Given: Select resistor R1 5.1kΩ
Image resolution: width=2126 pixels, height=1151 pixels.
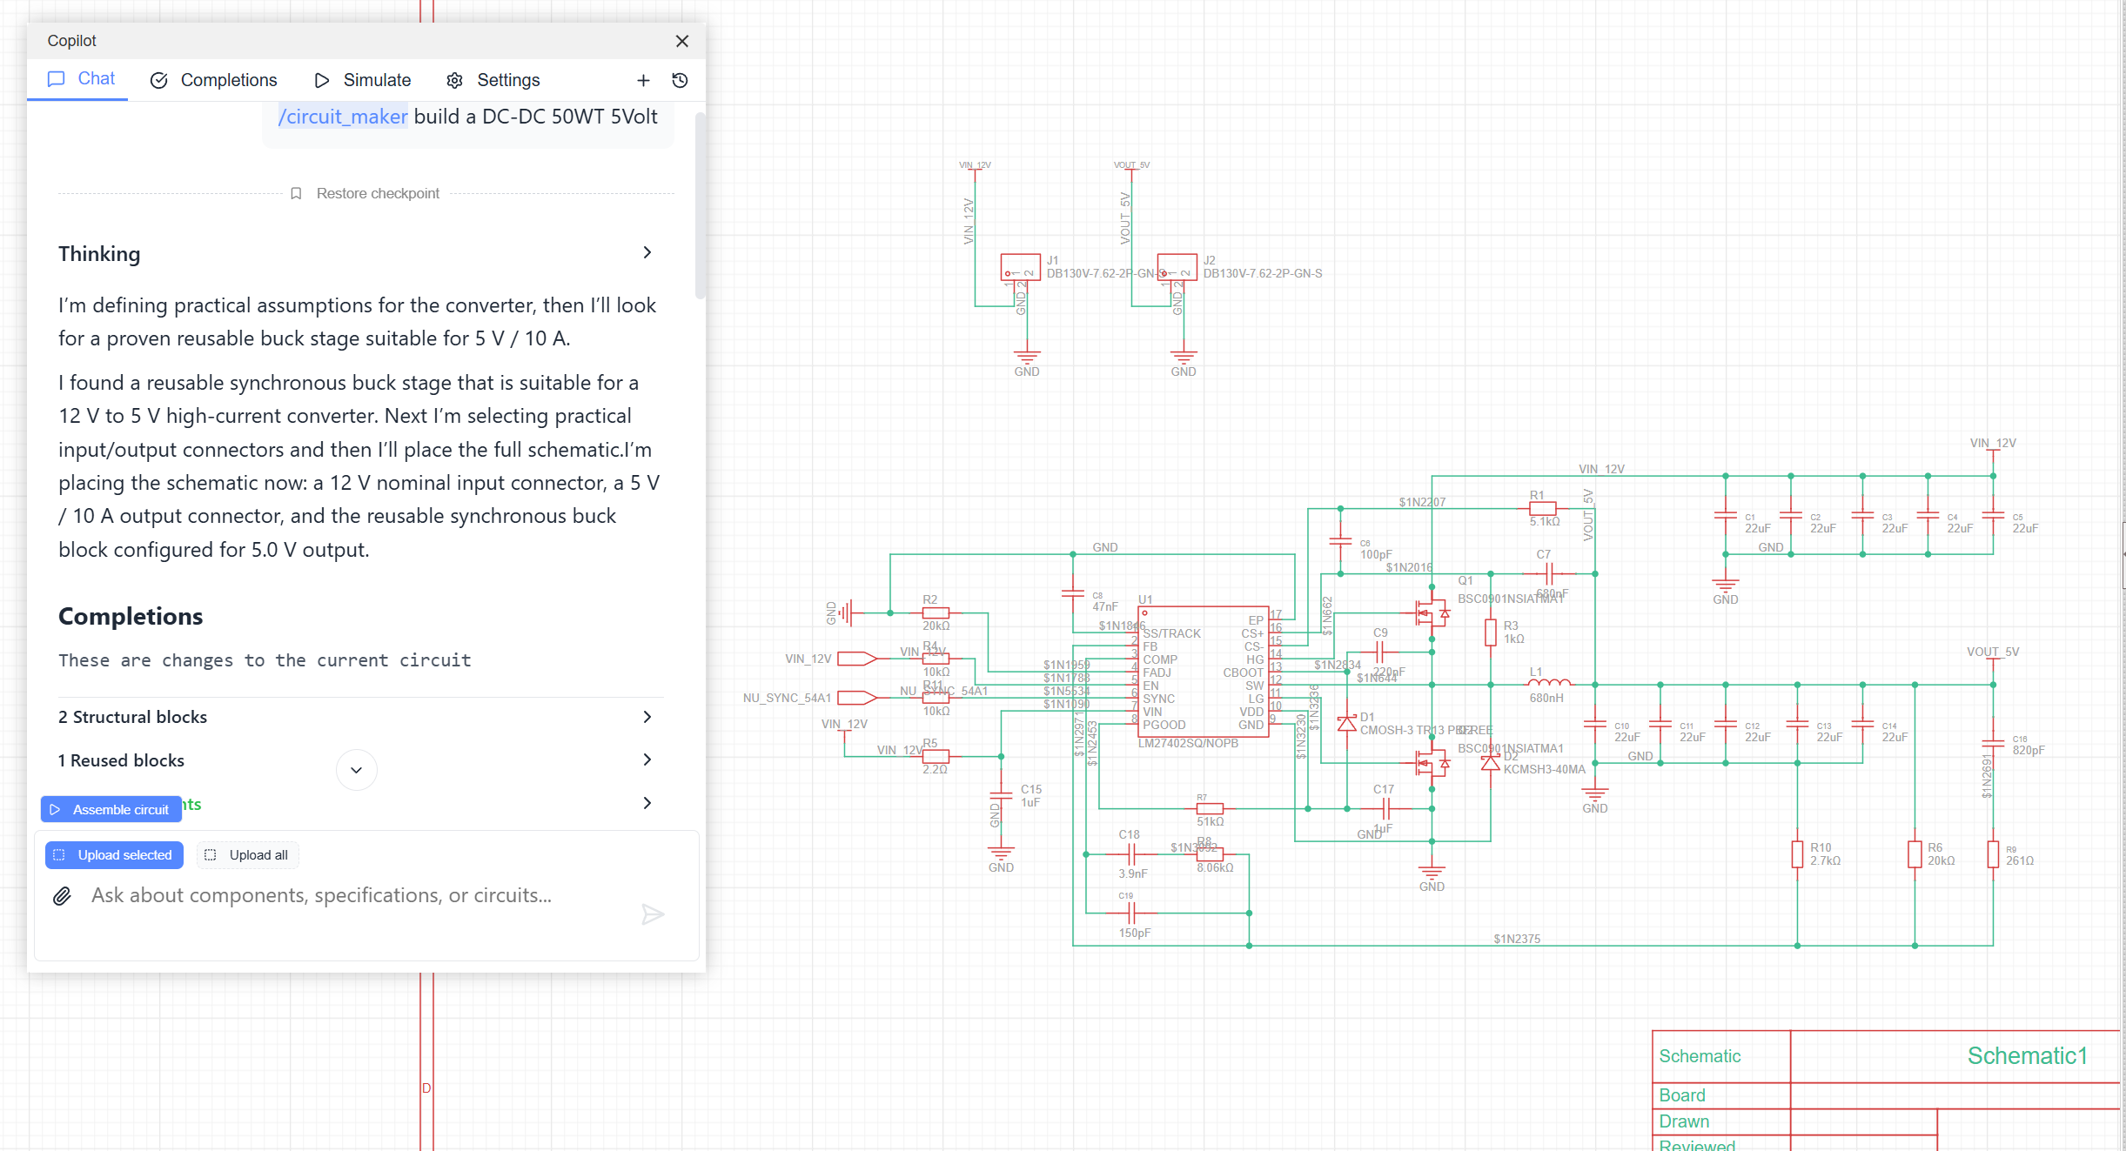Looking at the screenshot, I should pyautogui.click(x=1542, y=508).
